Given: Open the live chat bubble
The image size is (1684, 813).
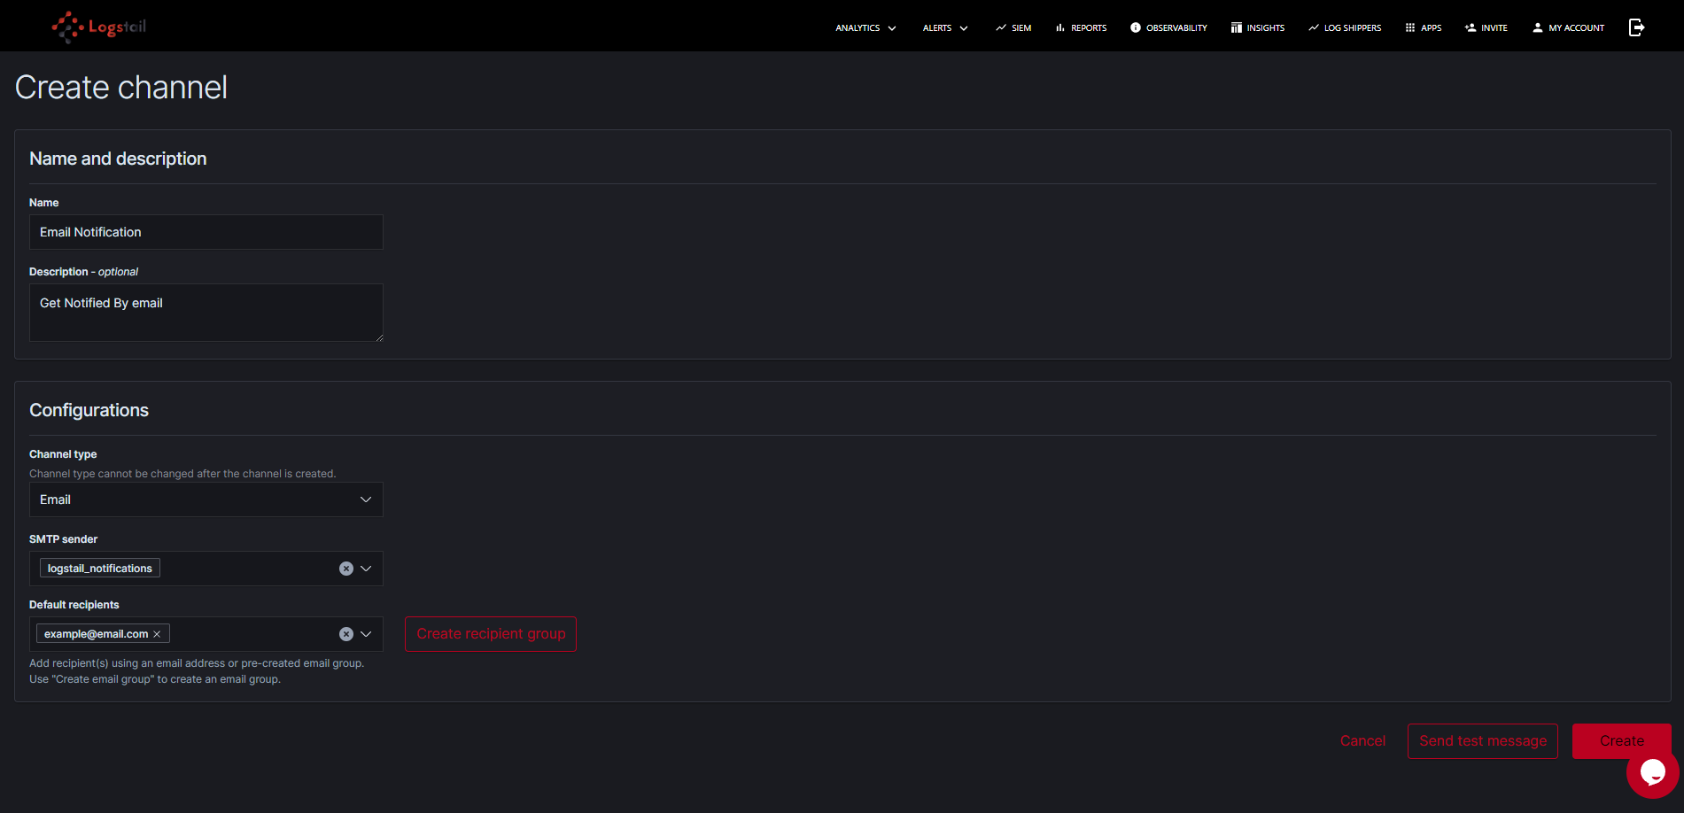Looking at the screenshot, I should pyautogui.click(x=1652, y=772).
